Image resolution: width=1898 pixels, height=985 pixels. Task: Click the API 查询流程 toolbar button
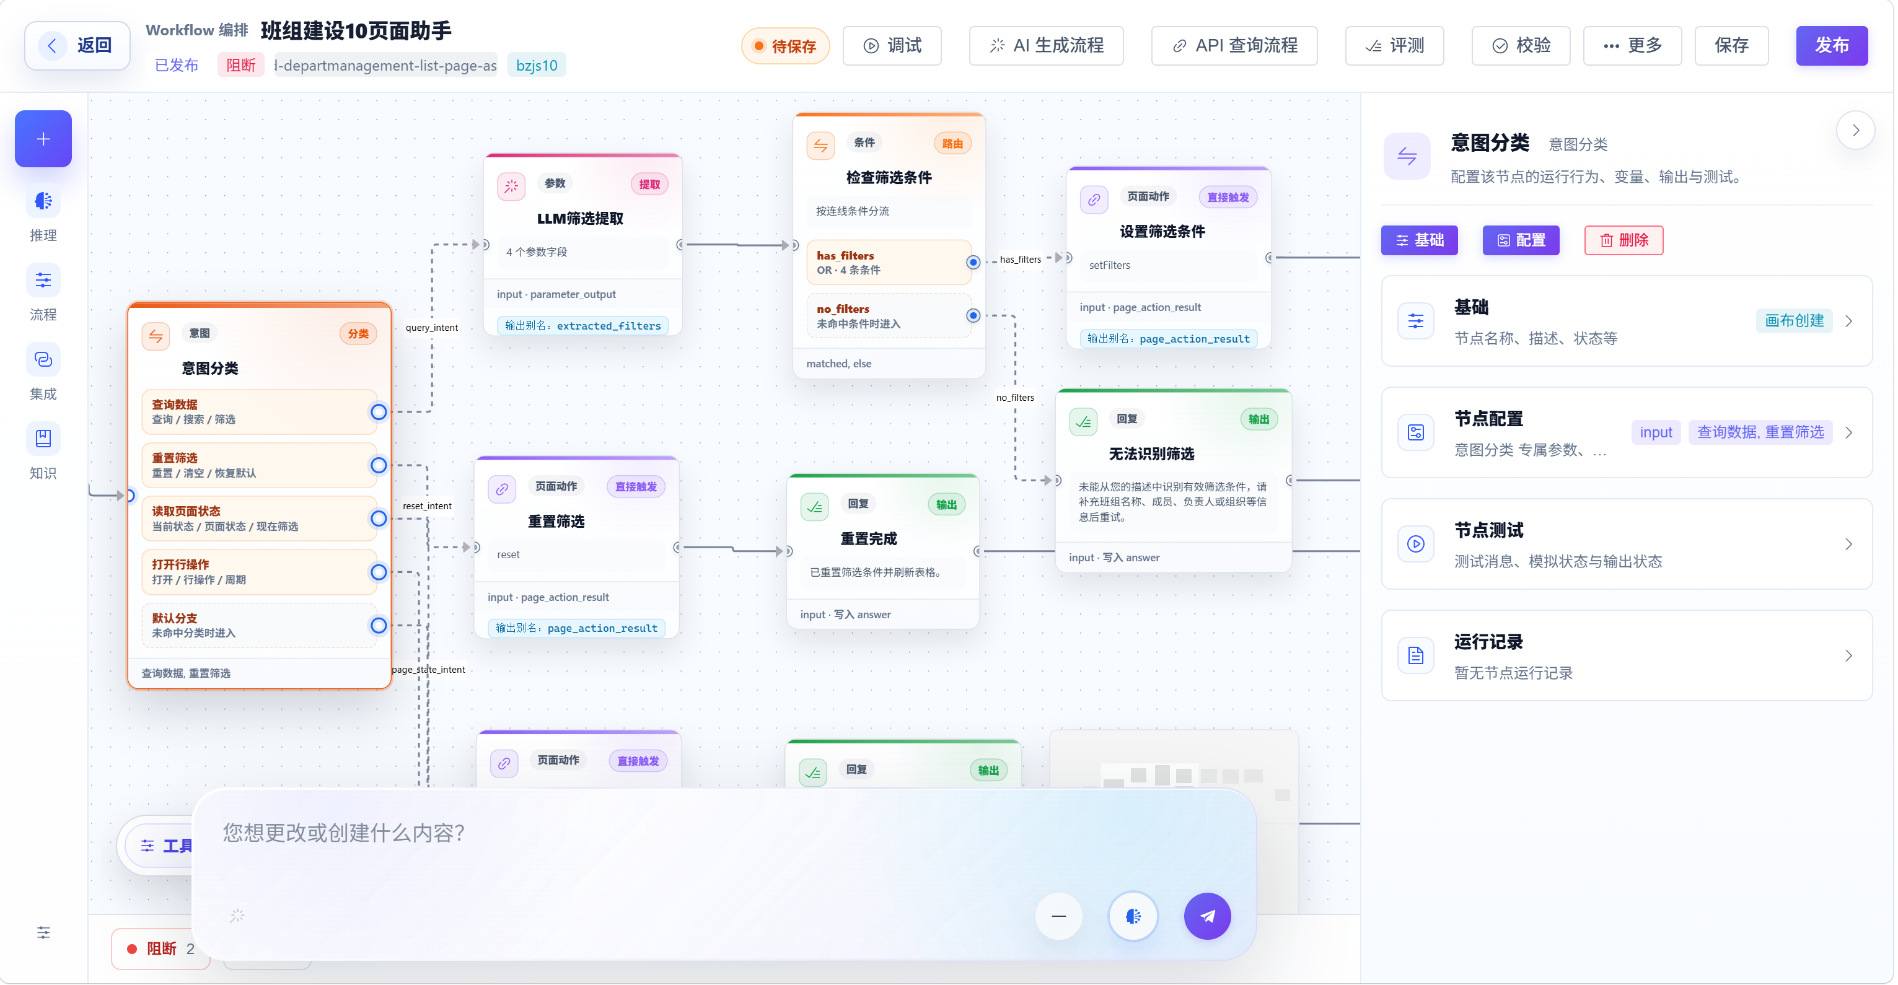coord(1234,46)
